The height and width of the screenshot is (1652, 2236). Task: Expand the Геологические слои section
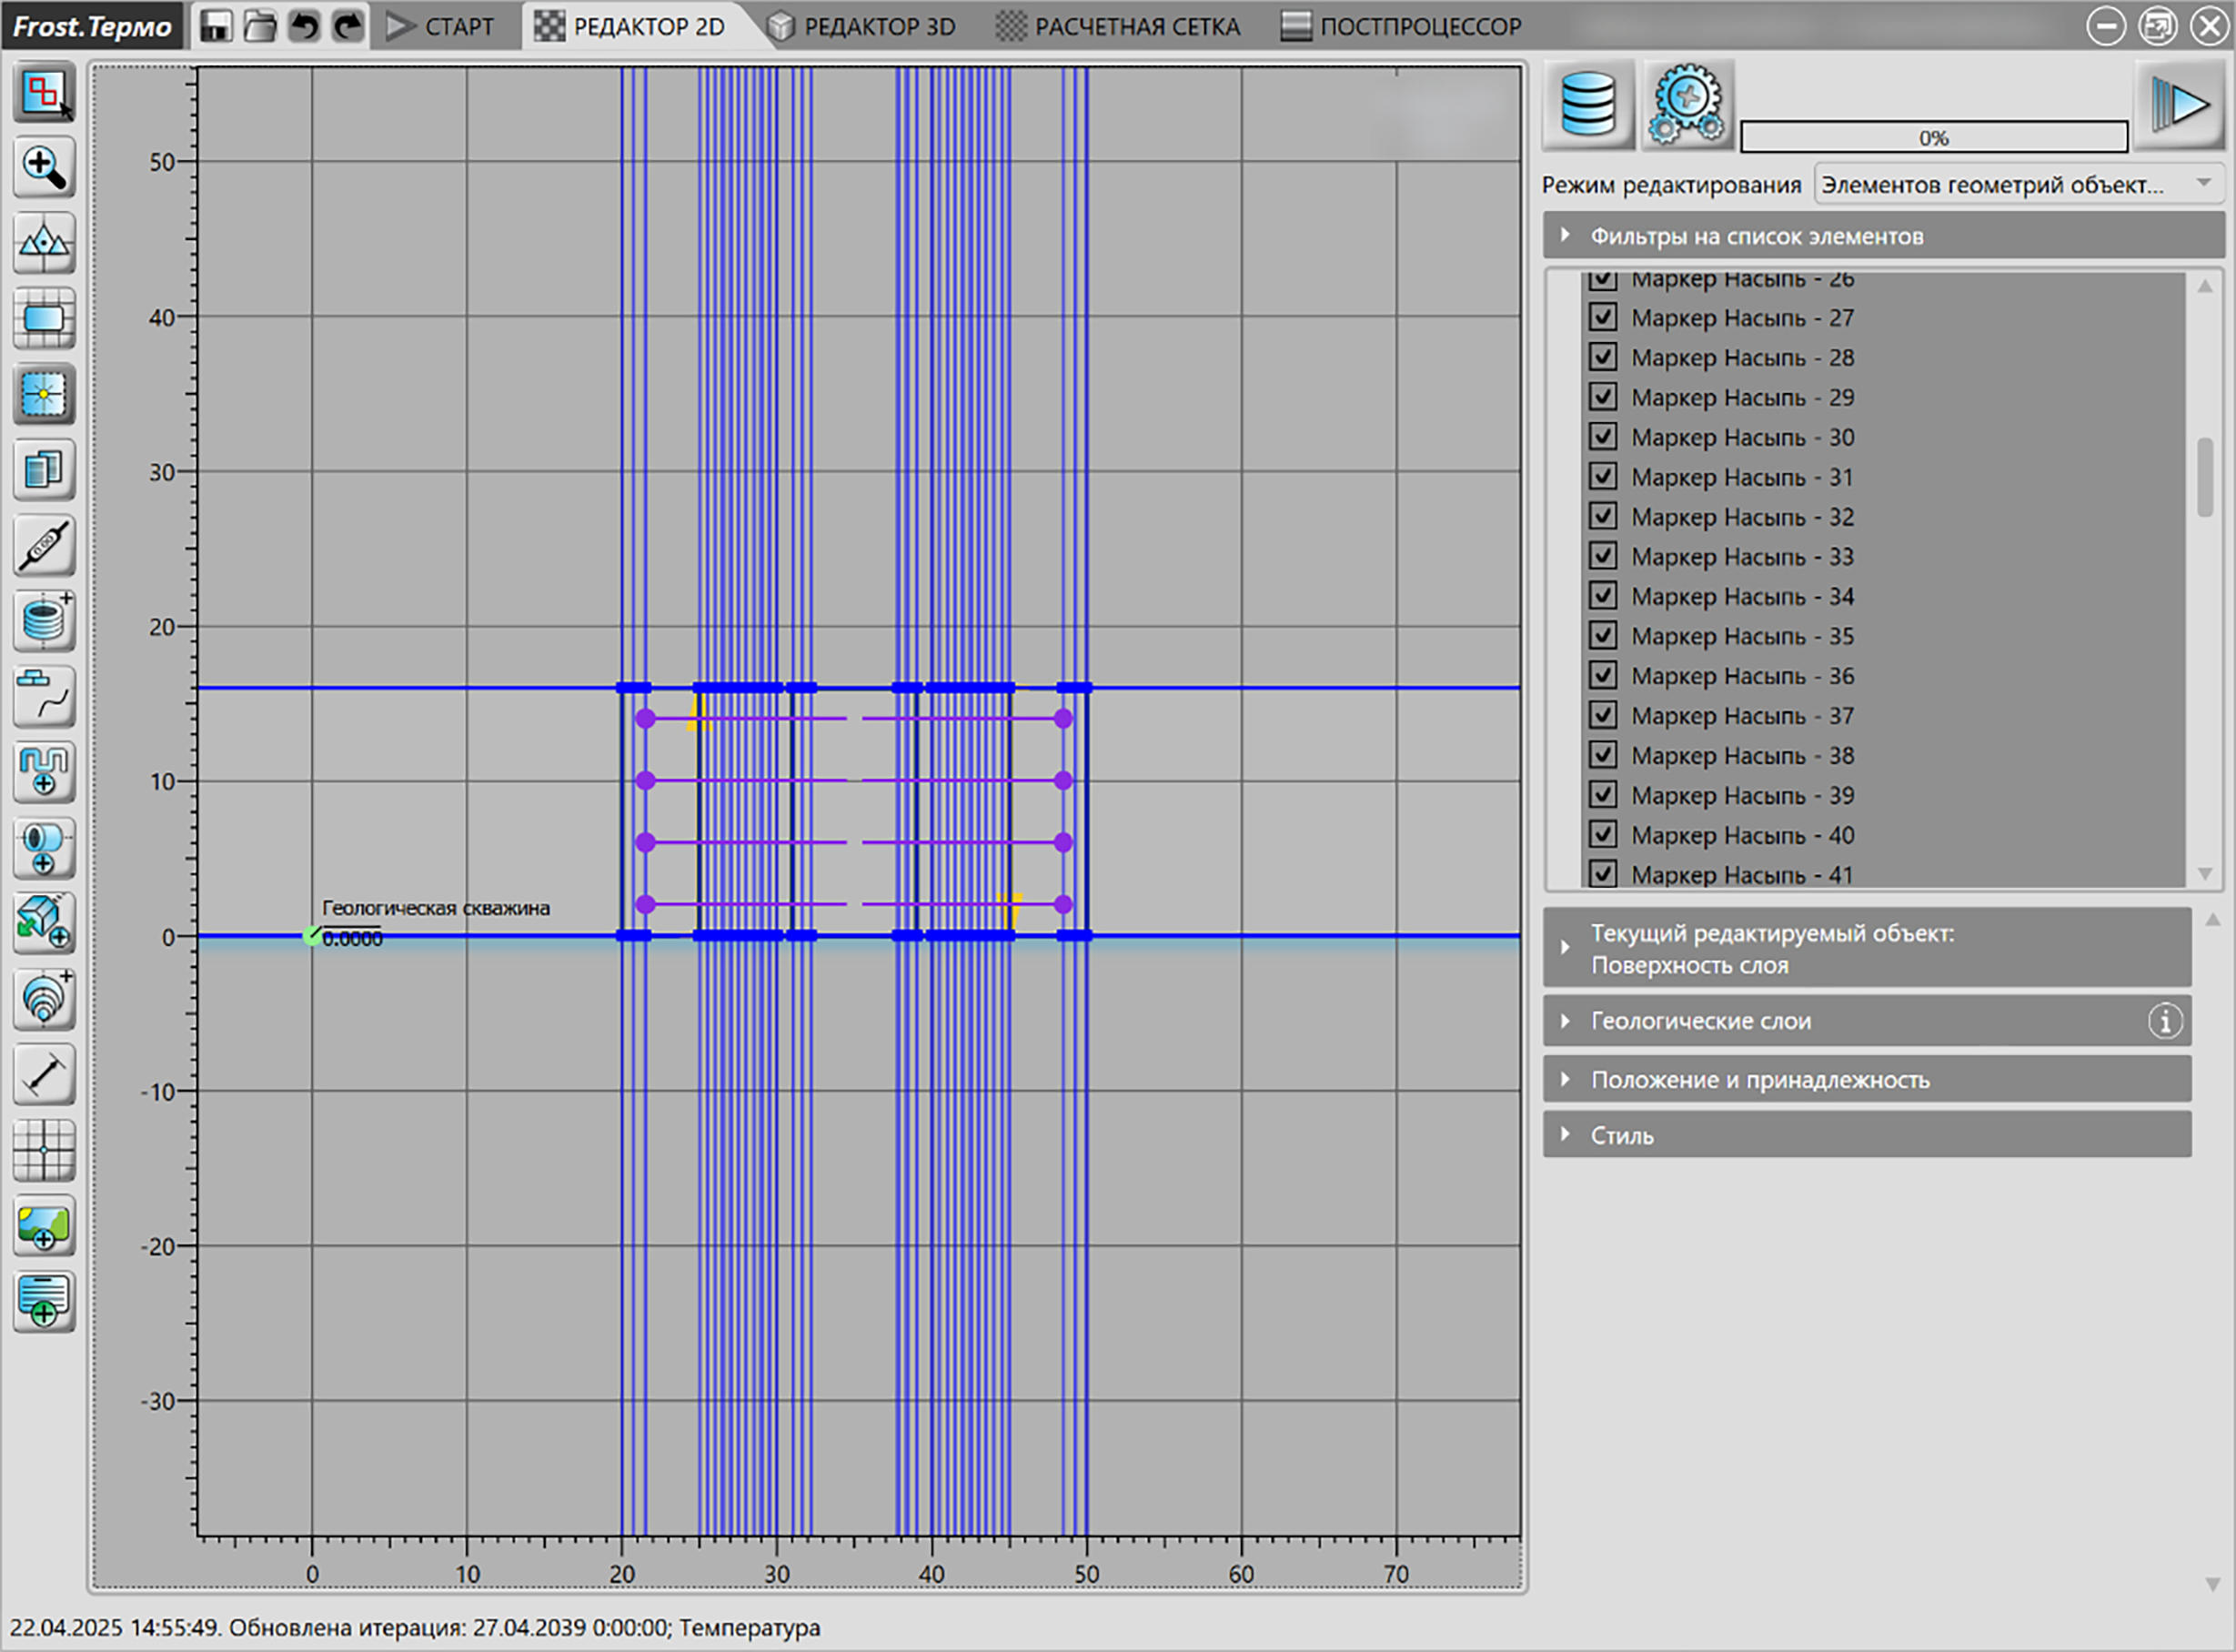(1867, 1021)
